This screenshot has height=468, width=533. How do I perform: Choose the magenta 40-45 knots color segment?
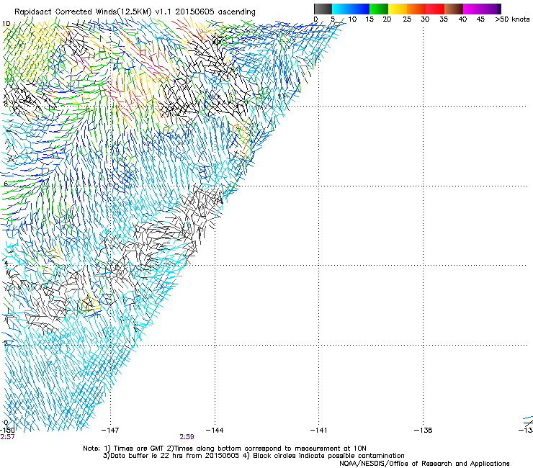pos(474,9)
